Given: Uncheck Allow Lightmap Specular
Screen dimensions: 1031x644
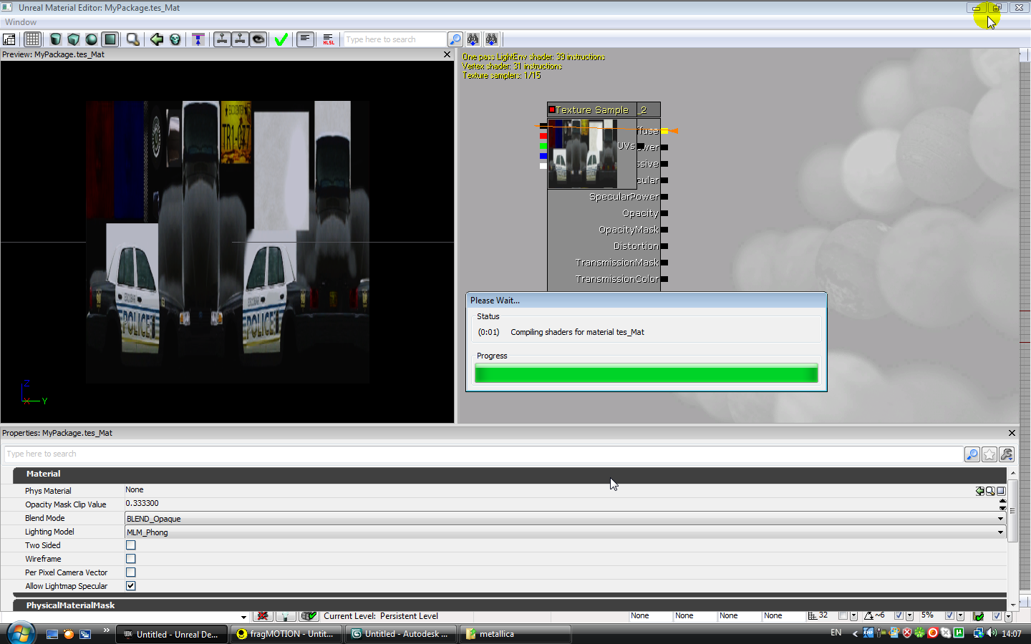Looking at the screenshot, I should click(131, 586).
